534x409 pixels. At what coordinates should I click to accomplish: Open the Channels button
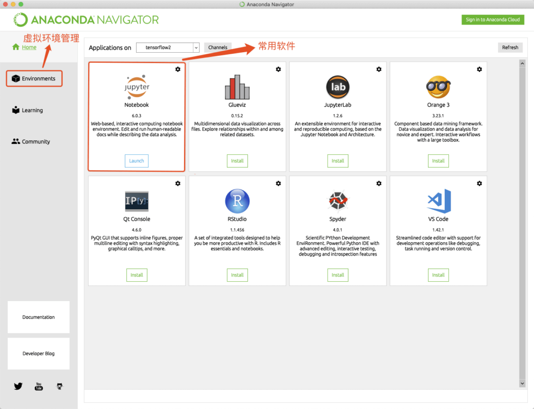pos(217,47)
